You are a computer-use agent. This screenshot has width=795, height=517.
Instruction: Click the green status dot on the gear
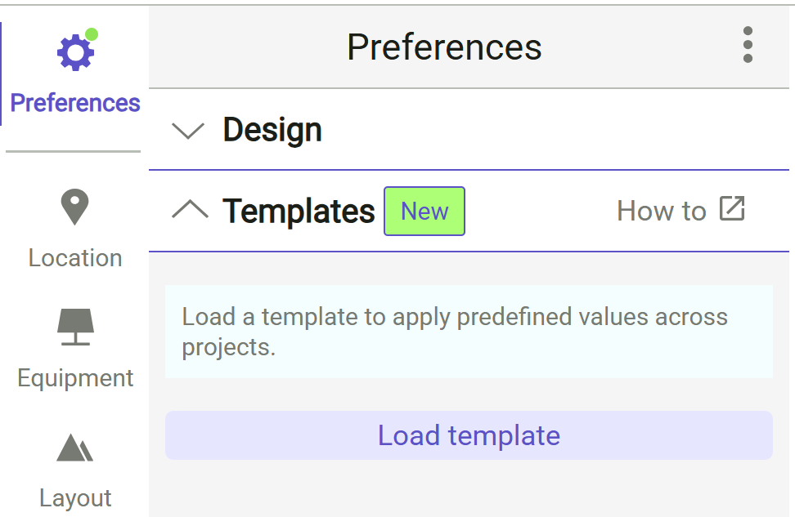click(x=91, y=34)
